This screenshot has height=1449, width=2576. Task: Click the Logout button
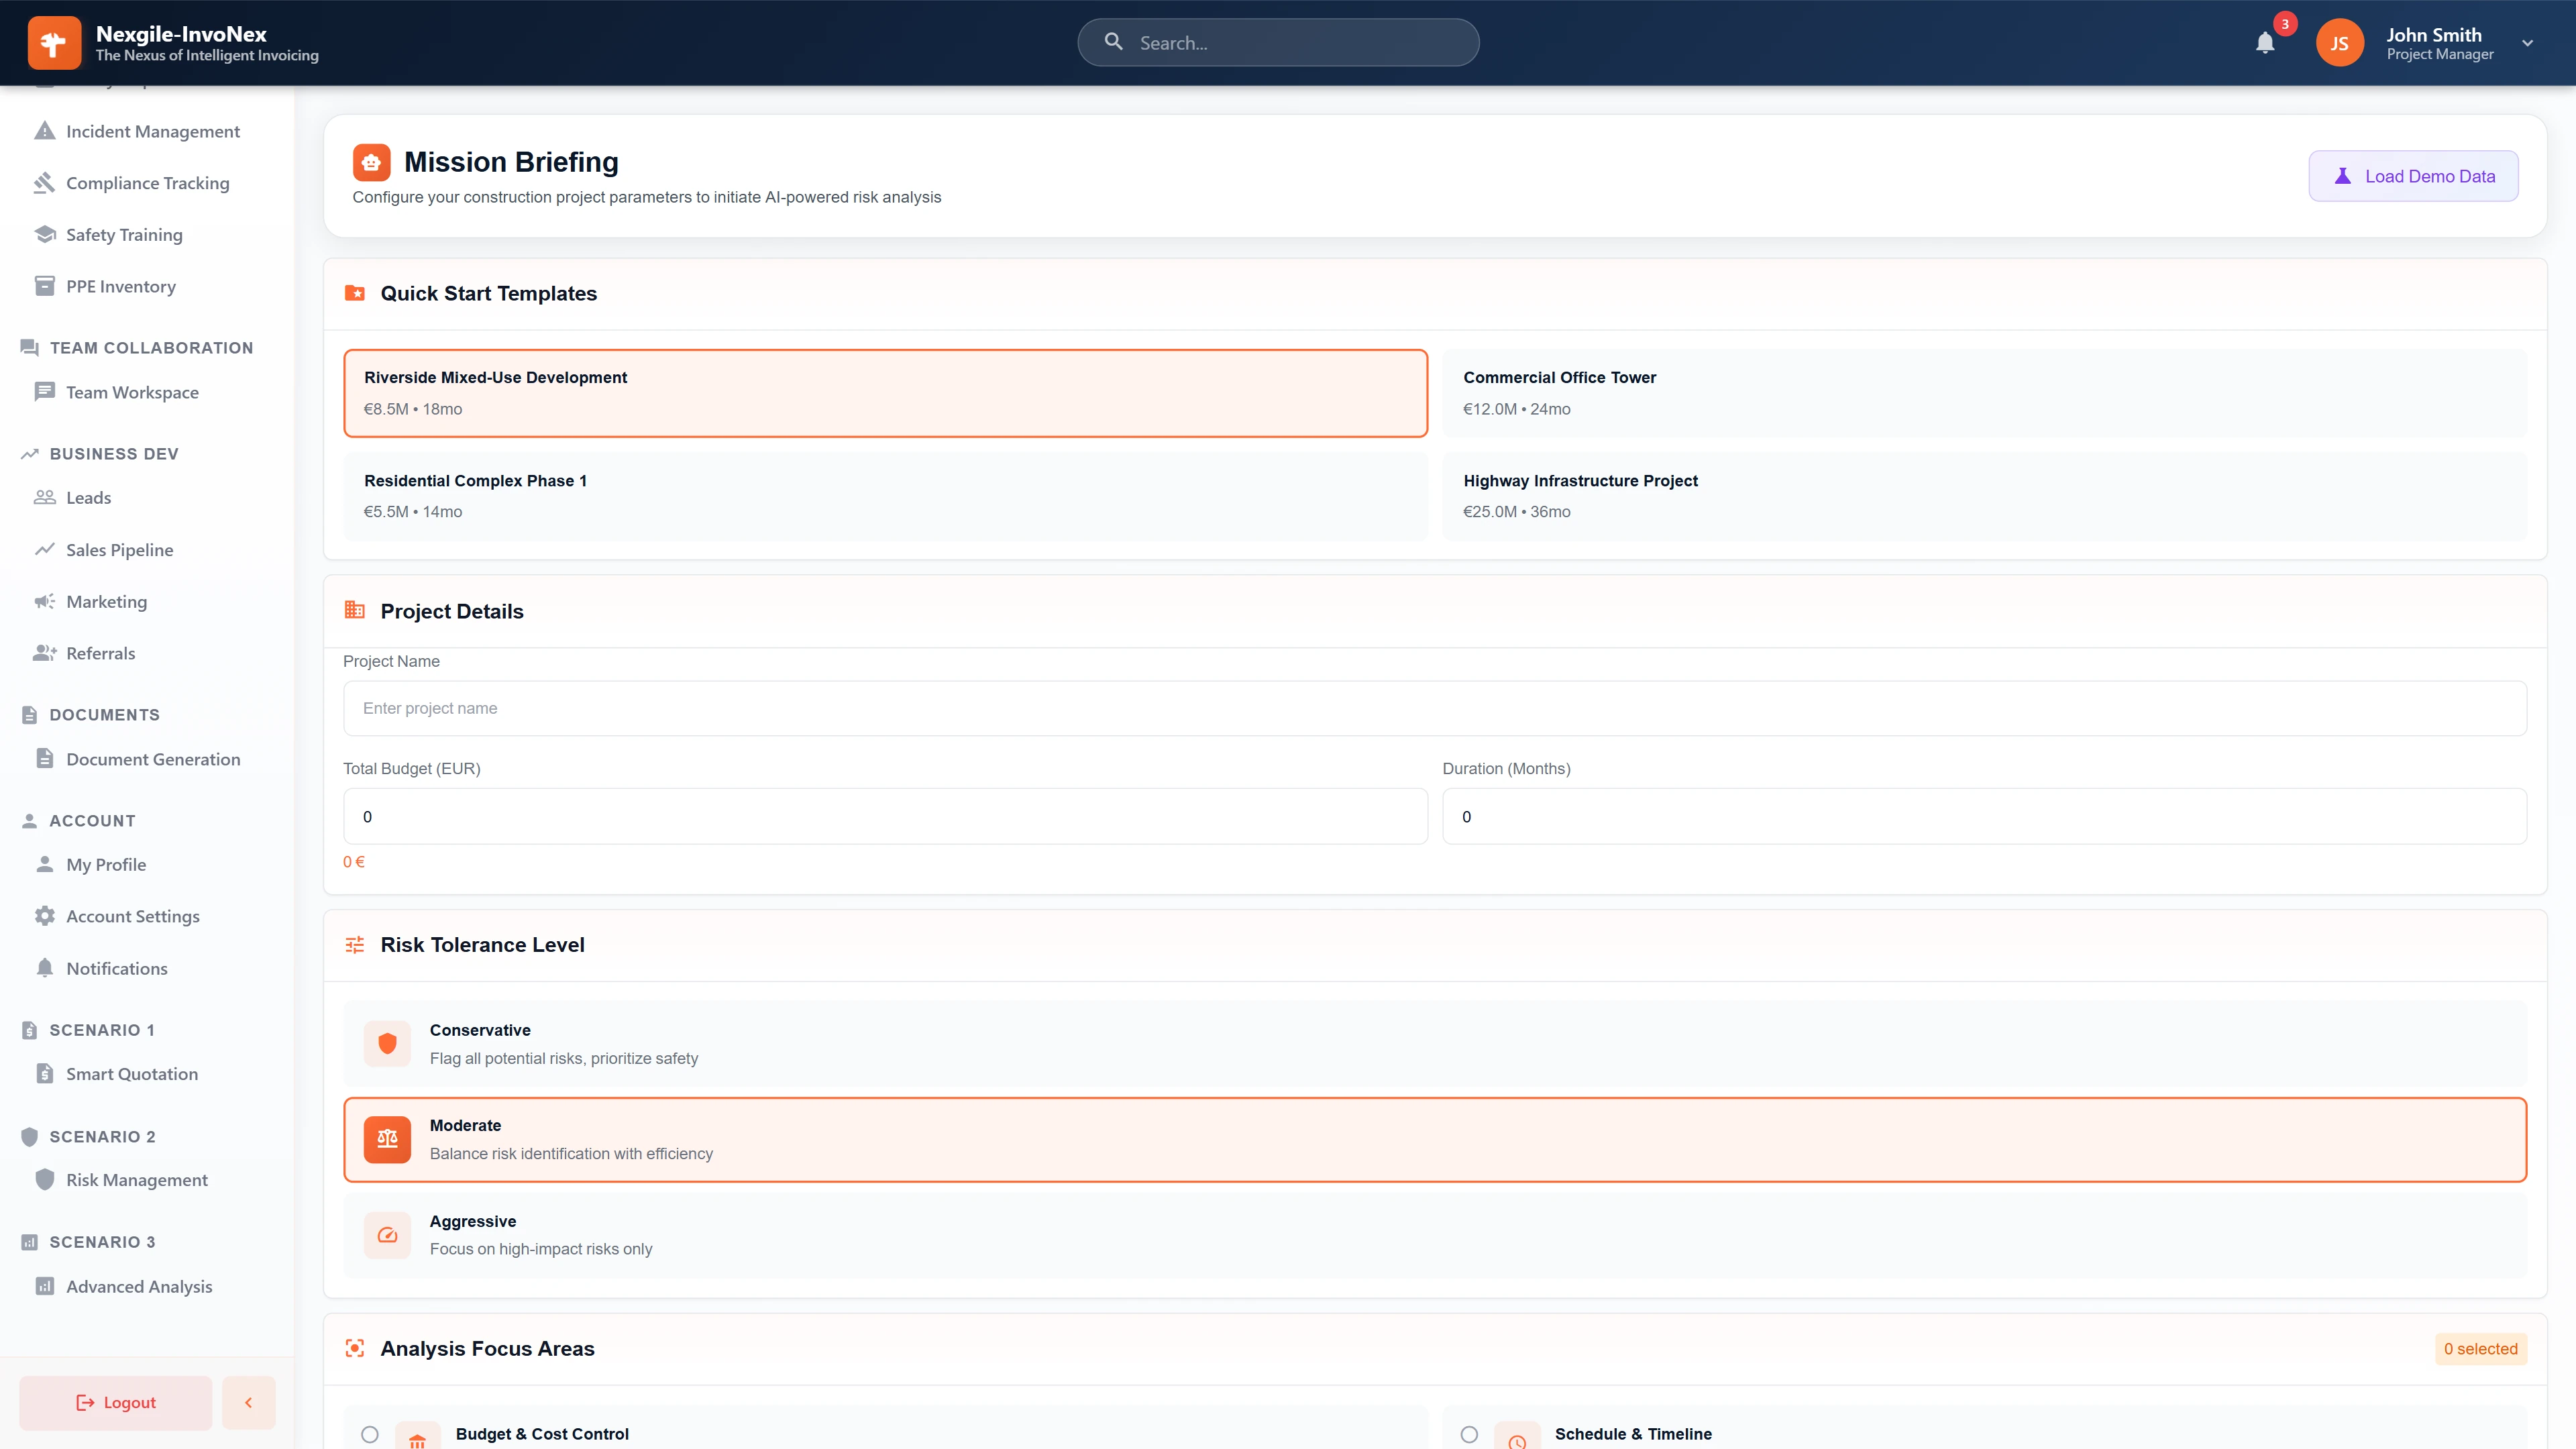coord(114,1402)
